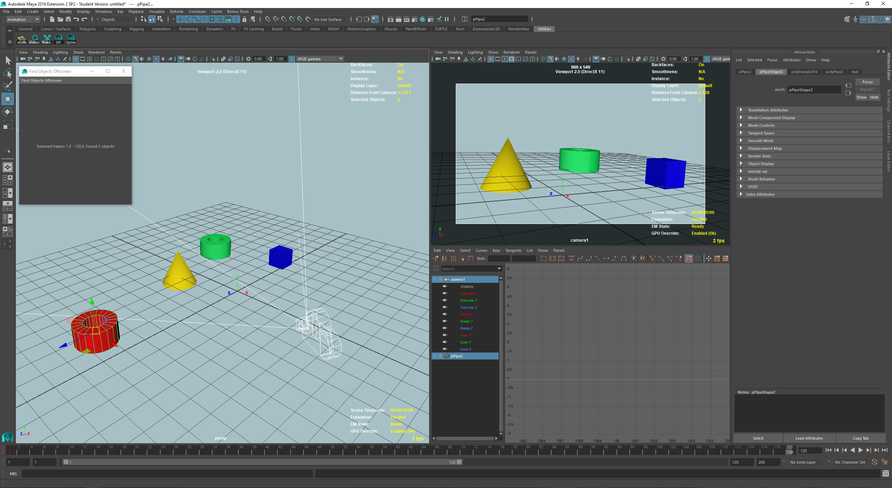
Task: Switch to the Rigging shelf tab
Action: 137,29
